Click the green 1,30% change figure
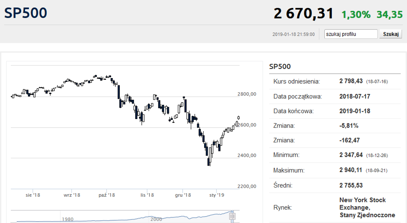This screenshot has height=223, width=407. [356, 15]
